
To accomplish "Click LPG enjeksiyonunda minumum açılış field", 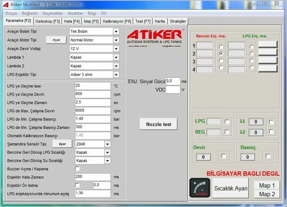I will point(93,194).
